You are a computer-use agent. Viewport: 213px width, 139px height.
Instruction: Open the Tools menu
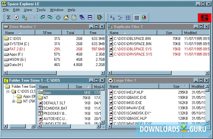[41, 10]
